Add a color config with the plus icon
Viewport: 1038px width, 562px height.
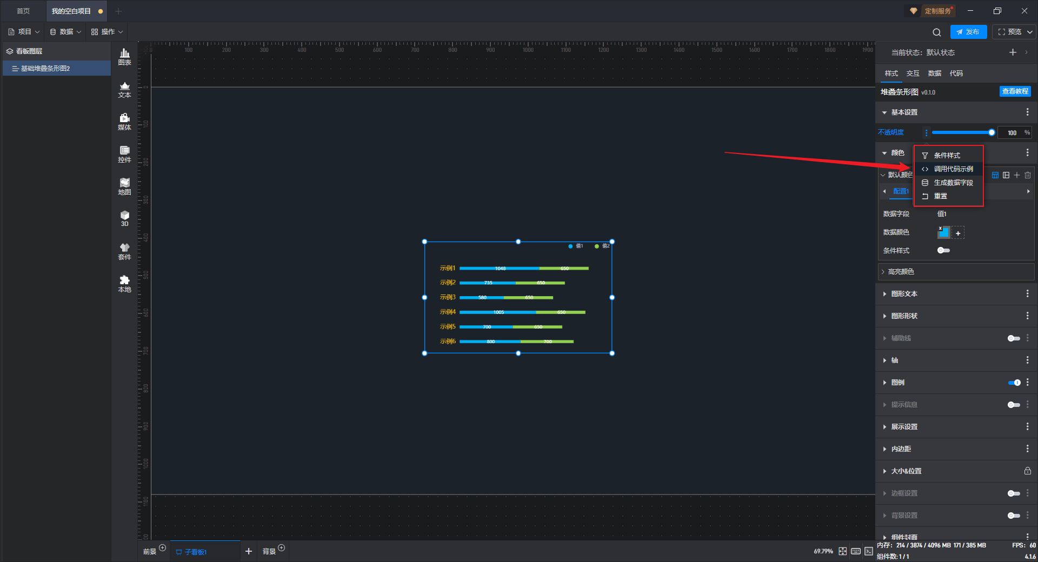(x=1017, y=175)
